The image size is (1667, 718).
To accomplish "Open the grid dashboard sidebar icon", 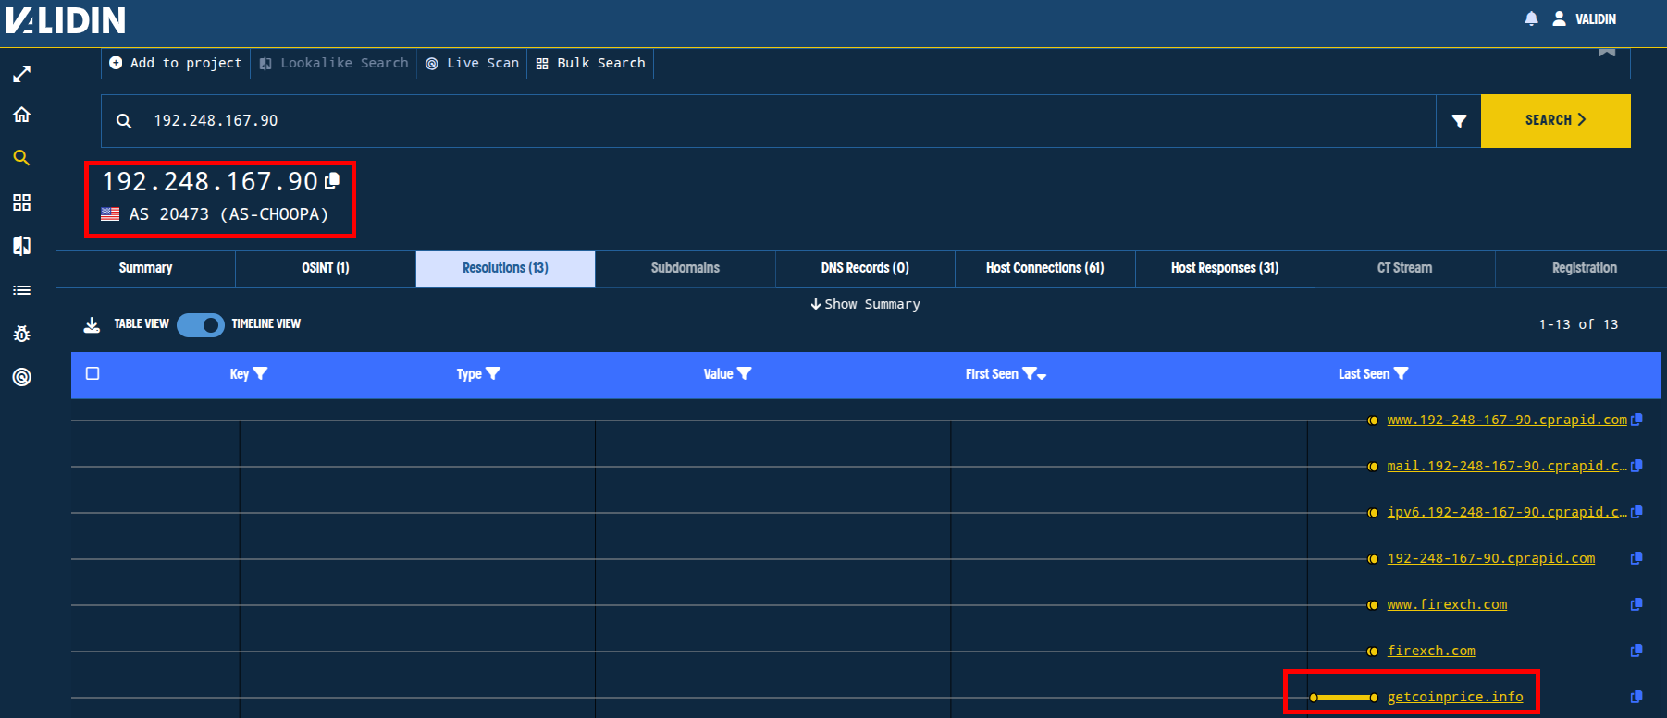I will (22, 202).
